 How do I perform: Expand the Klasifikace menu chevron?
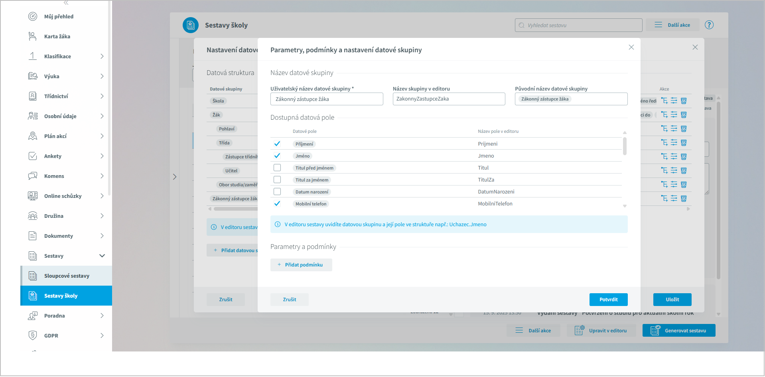click(x=102, y=56)
